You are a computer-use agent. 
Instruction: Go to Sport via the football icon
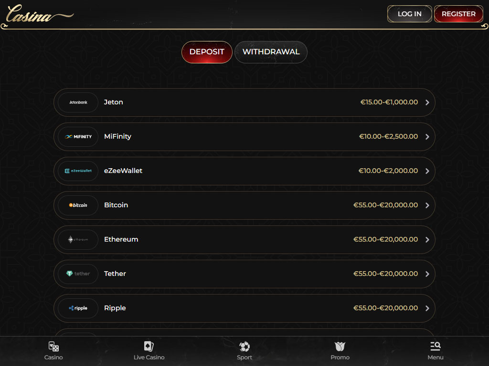click(244, 346)
